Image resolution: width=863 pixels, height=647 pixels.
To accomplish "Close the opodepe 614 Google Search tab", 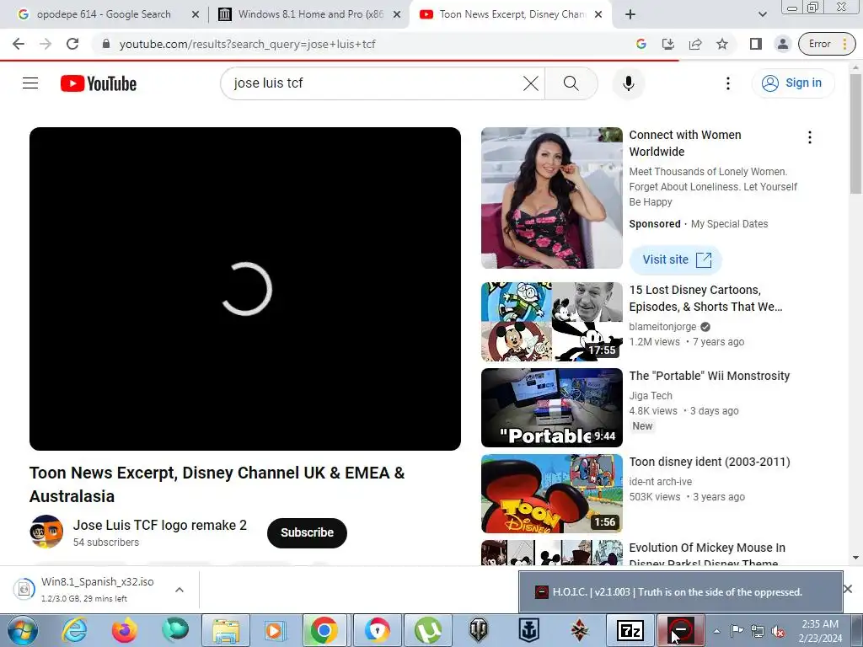I will [196, 14].
